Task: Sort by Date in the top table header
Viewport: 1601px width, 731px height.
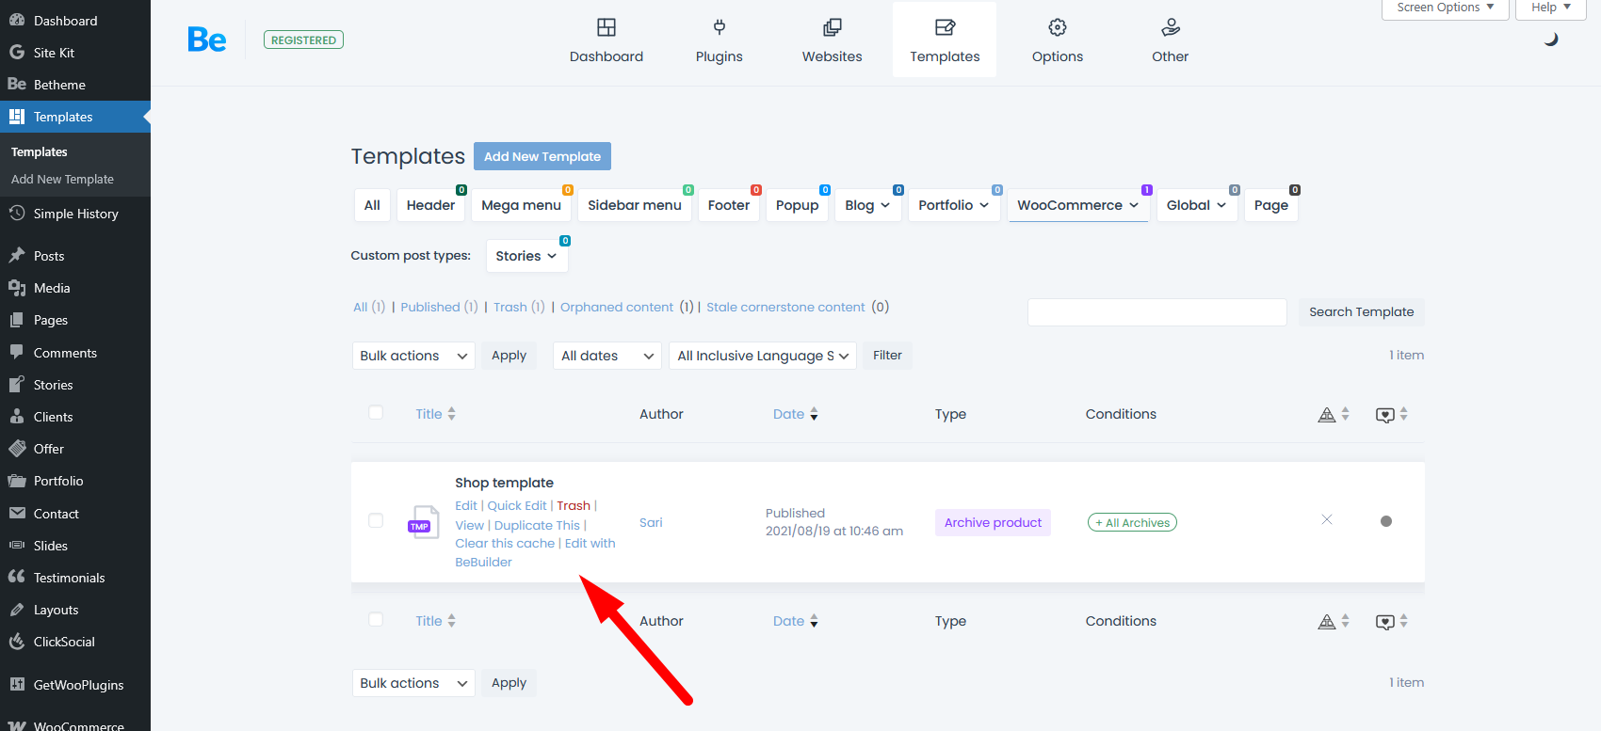Action: click(x=796, y=414)
